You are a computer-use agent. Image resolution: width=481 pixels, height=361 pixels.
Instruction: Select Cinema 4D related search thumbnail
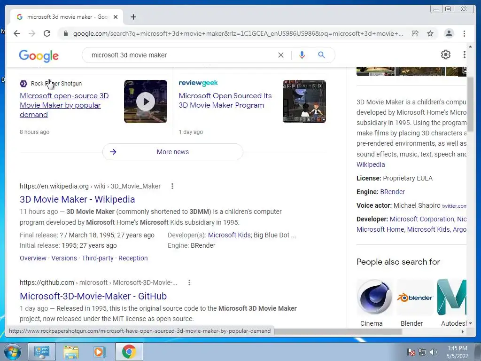(x=374, y=297)
